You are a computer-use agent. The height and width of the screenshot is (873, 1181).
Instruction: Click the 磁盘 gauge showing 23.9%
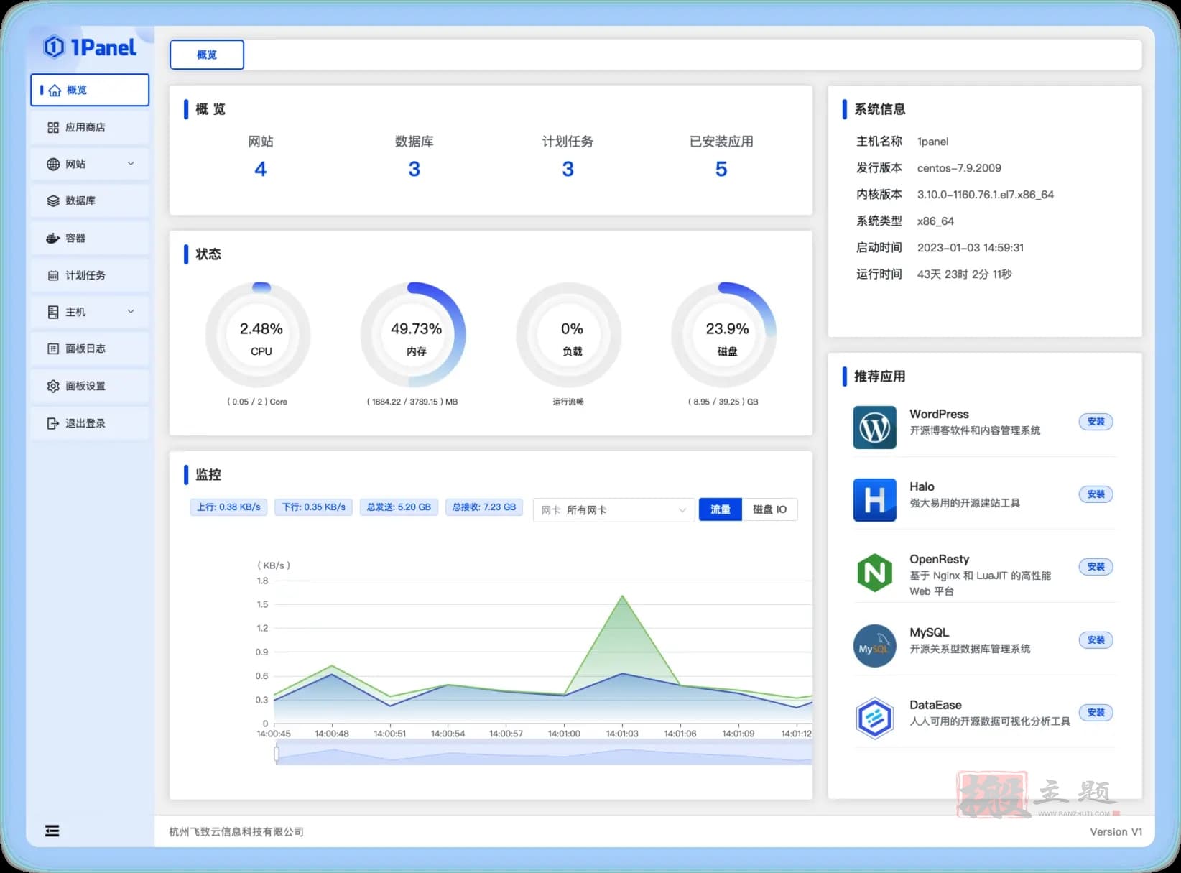[x=725, y=335]
